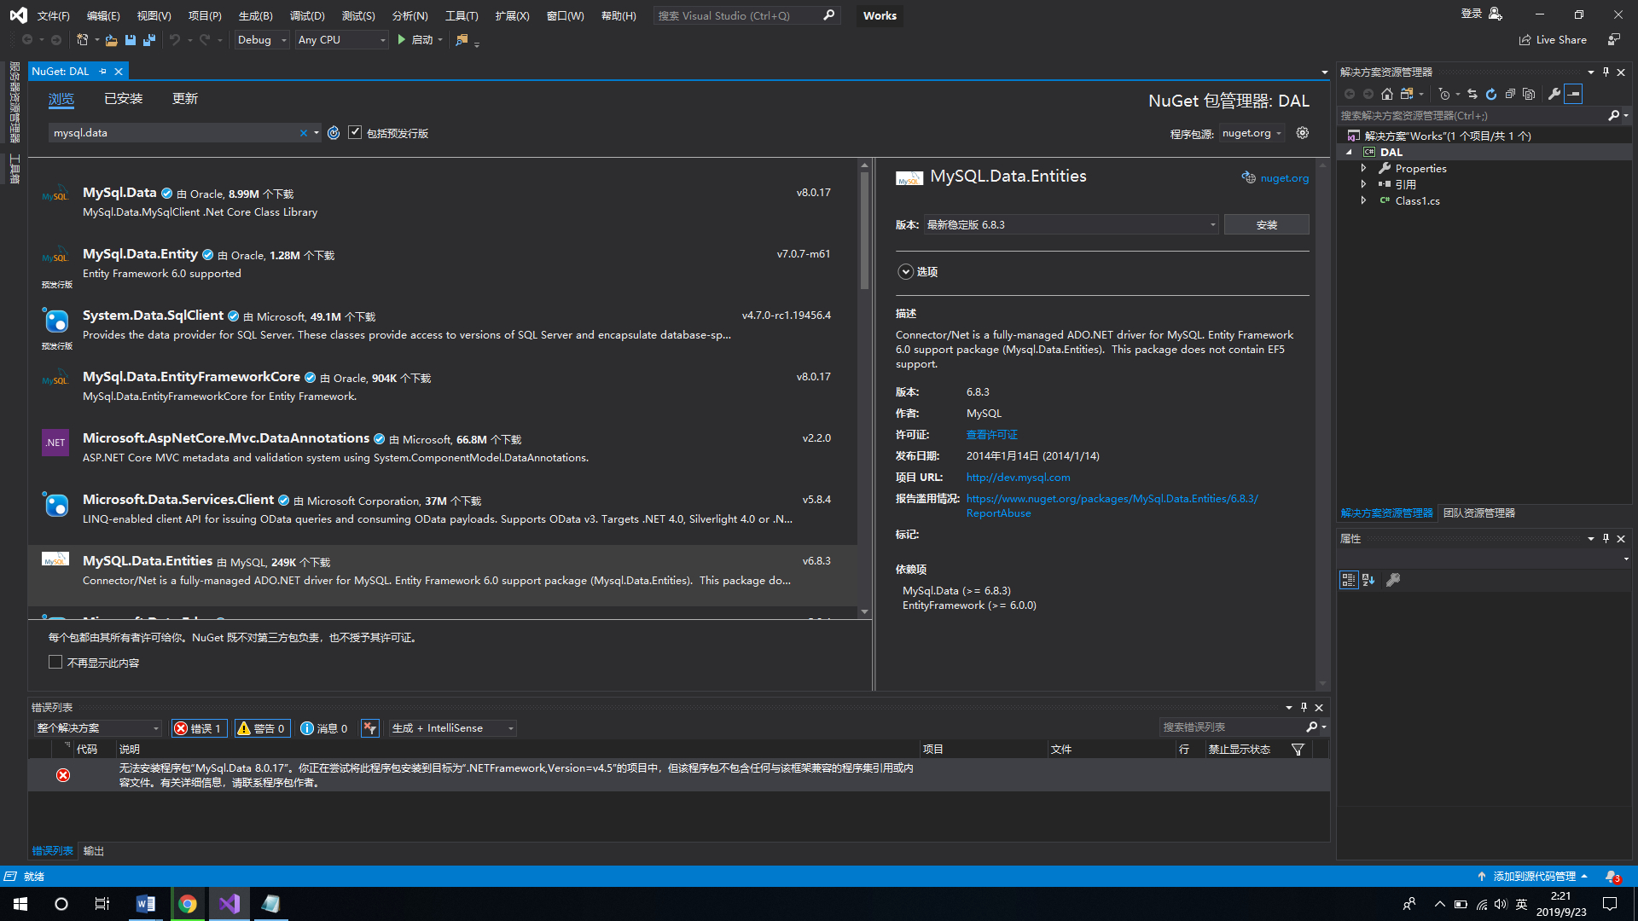Switch to the 输出 tab at bottom
The image size is (1638, 921).
coord(94,851)
